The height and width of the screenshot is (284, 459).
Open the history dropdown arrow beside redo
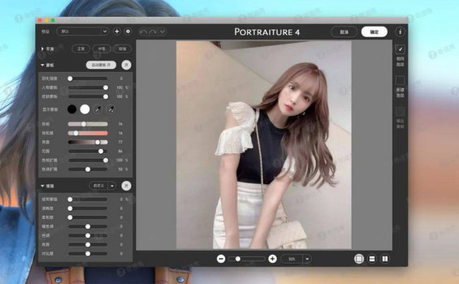click(x=162, y=32)
